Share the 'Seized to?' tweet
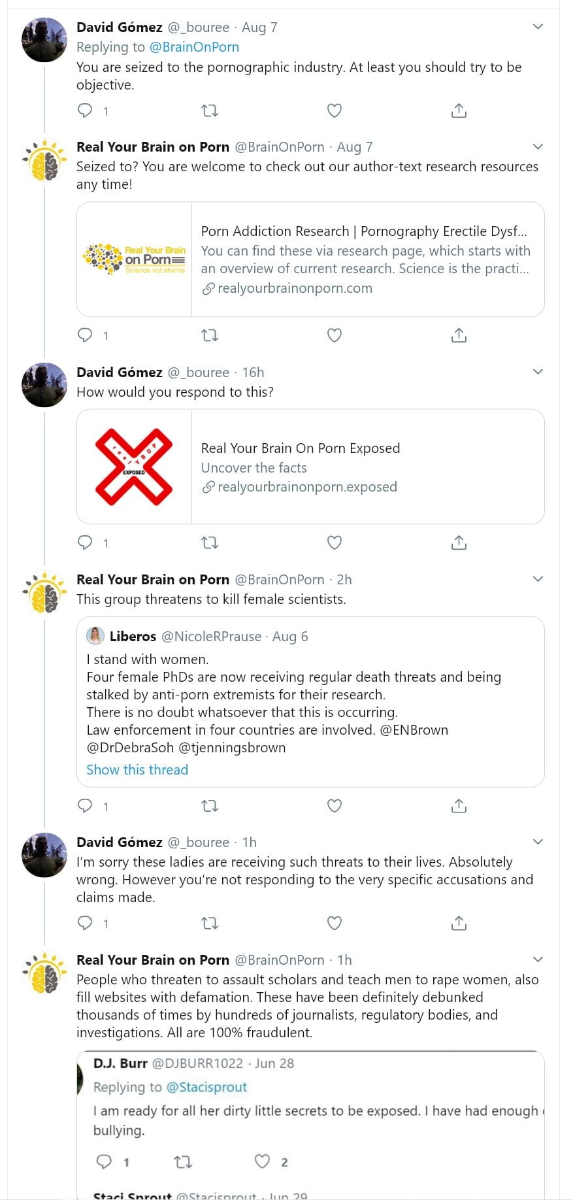The width and height of the screenshot is (573, 1200). [x=459, y=335]
